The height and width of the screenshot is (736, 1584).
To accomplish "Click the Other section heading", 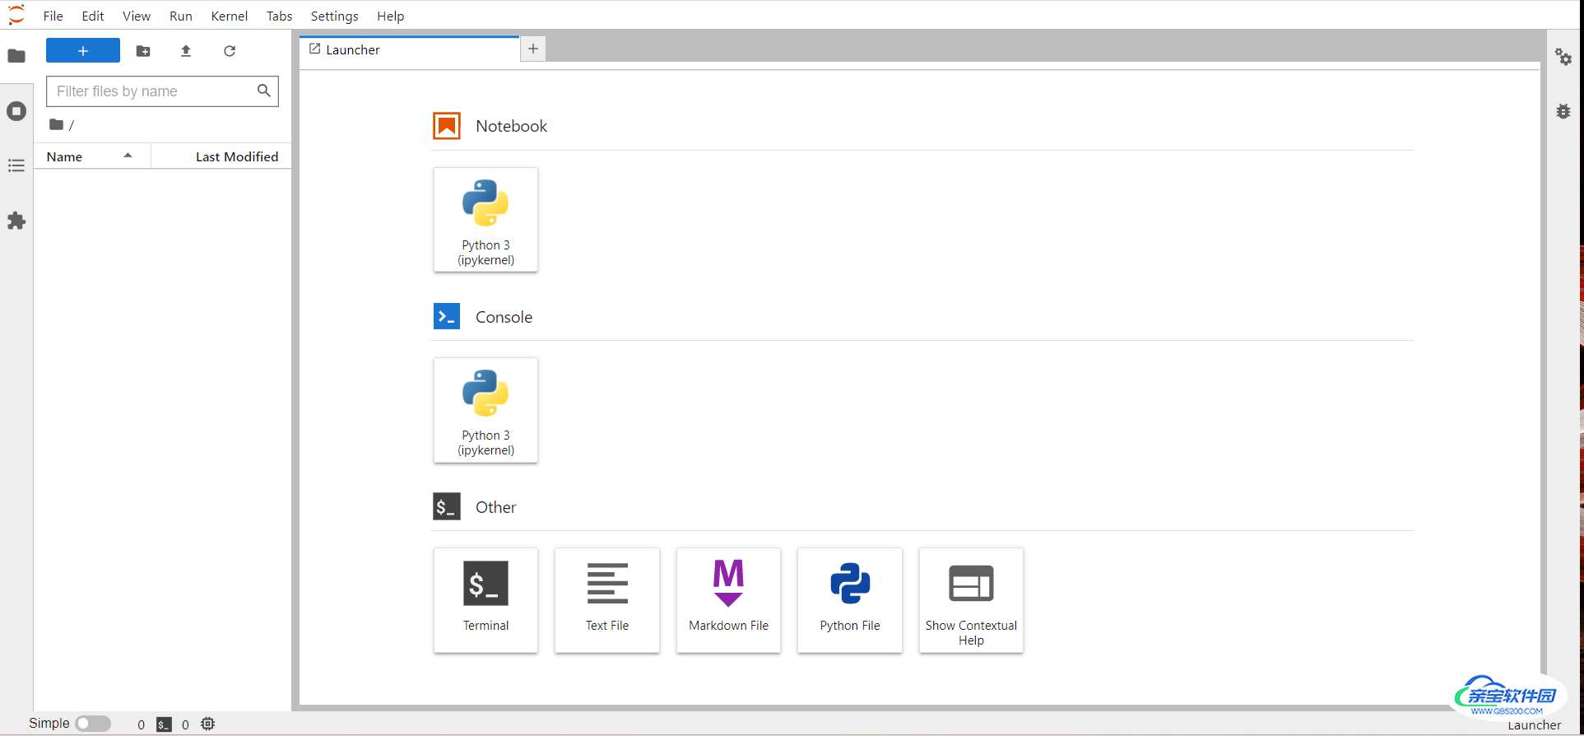I will click(x=495, y=507).
